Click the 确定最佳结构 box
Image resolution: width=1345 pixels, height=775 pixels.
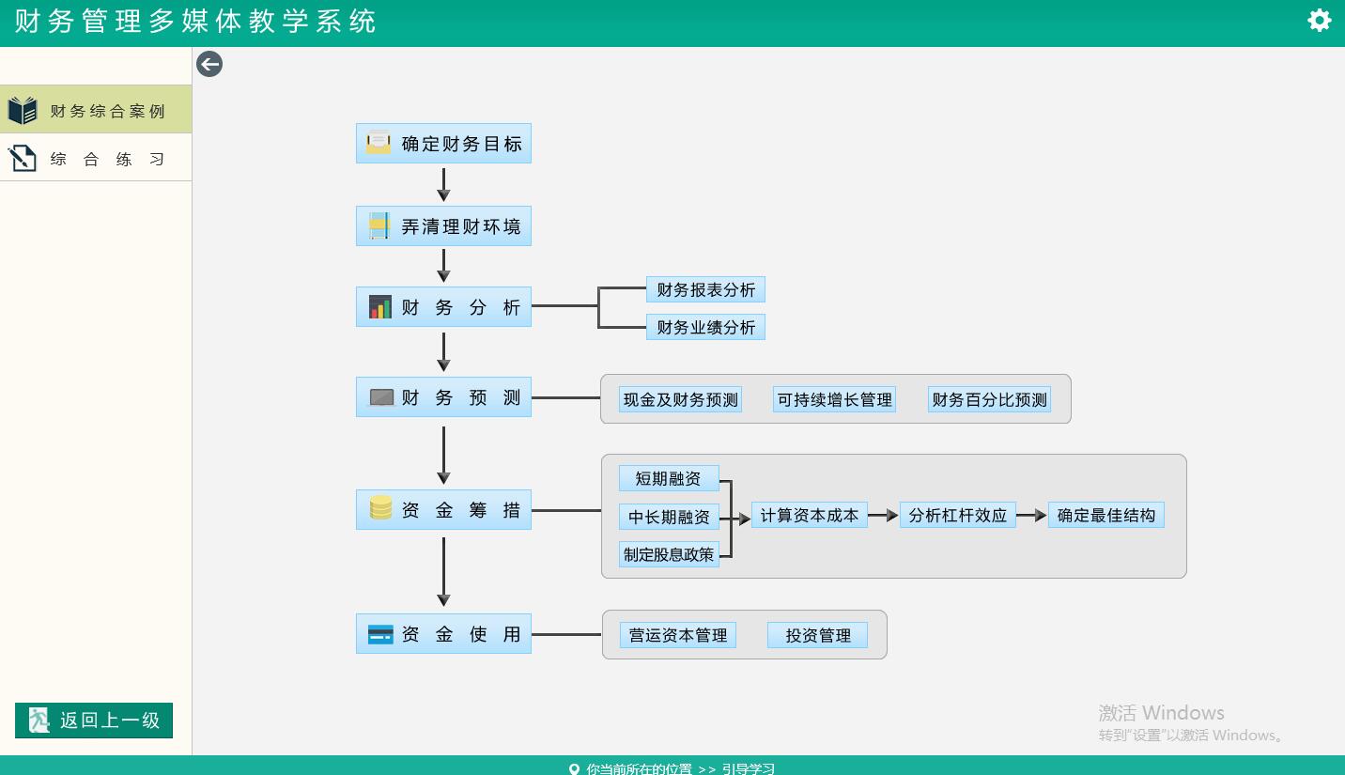tap(1105, 516)
